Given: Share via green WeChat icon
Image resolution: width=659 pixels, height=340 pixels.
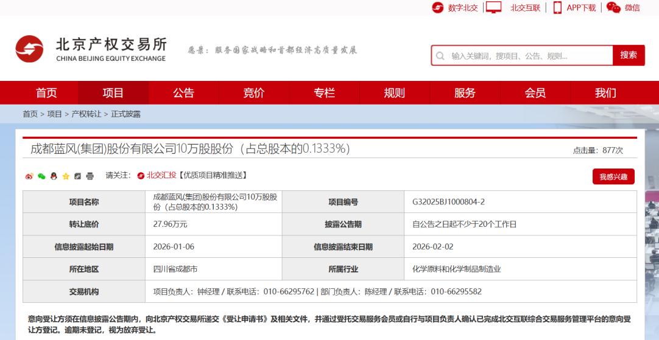Looking at the screenshot, I should (41, 176).
